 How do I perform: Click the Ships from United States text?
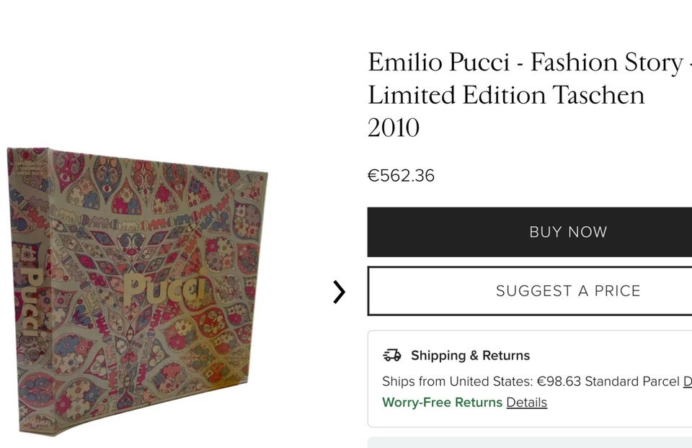457,381
